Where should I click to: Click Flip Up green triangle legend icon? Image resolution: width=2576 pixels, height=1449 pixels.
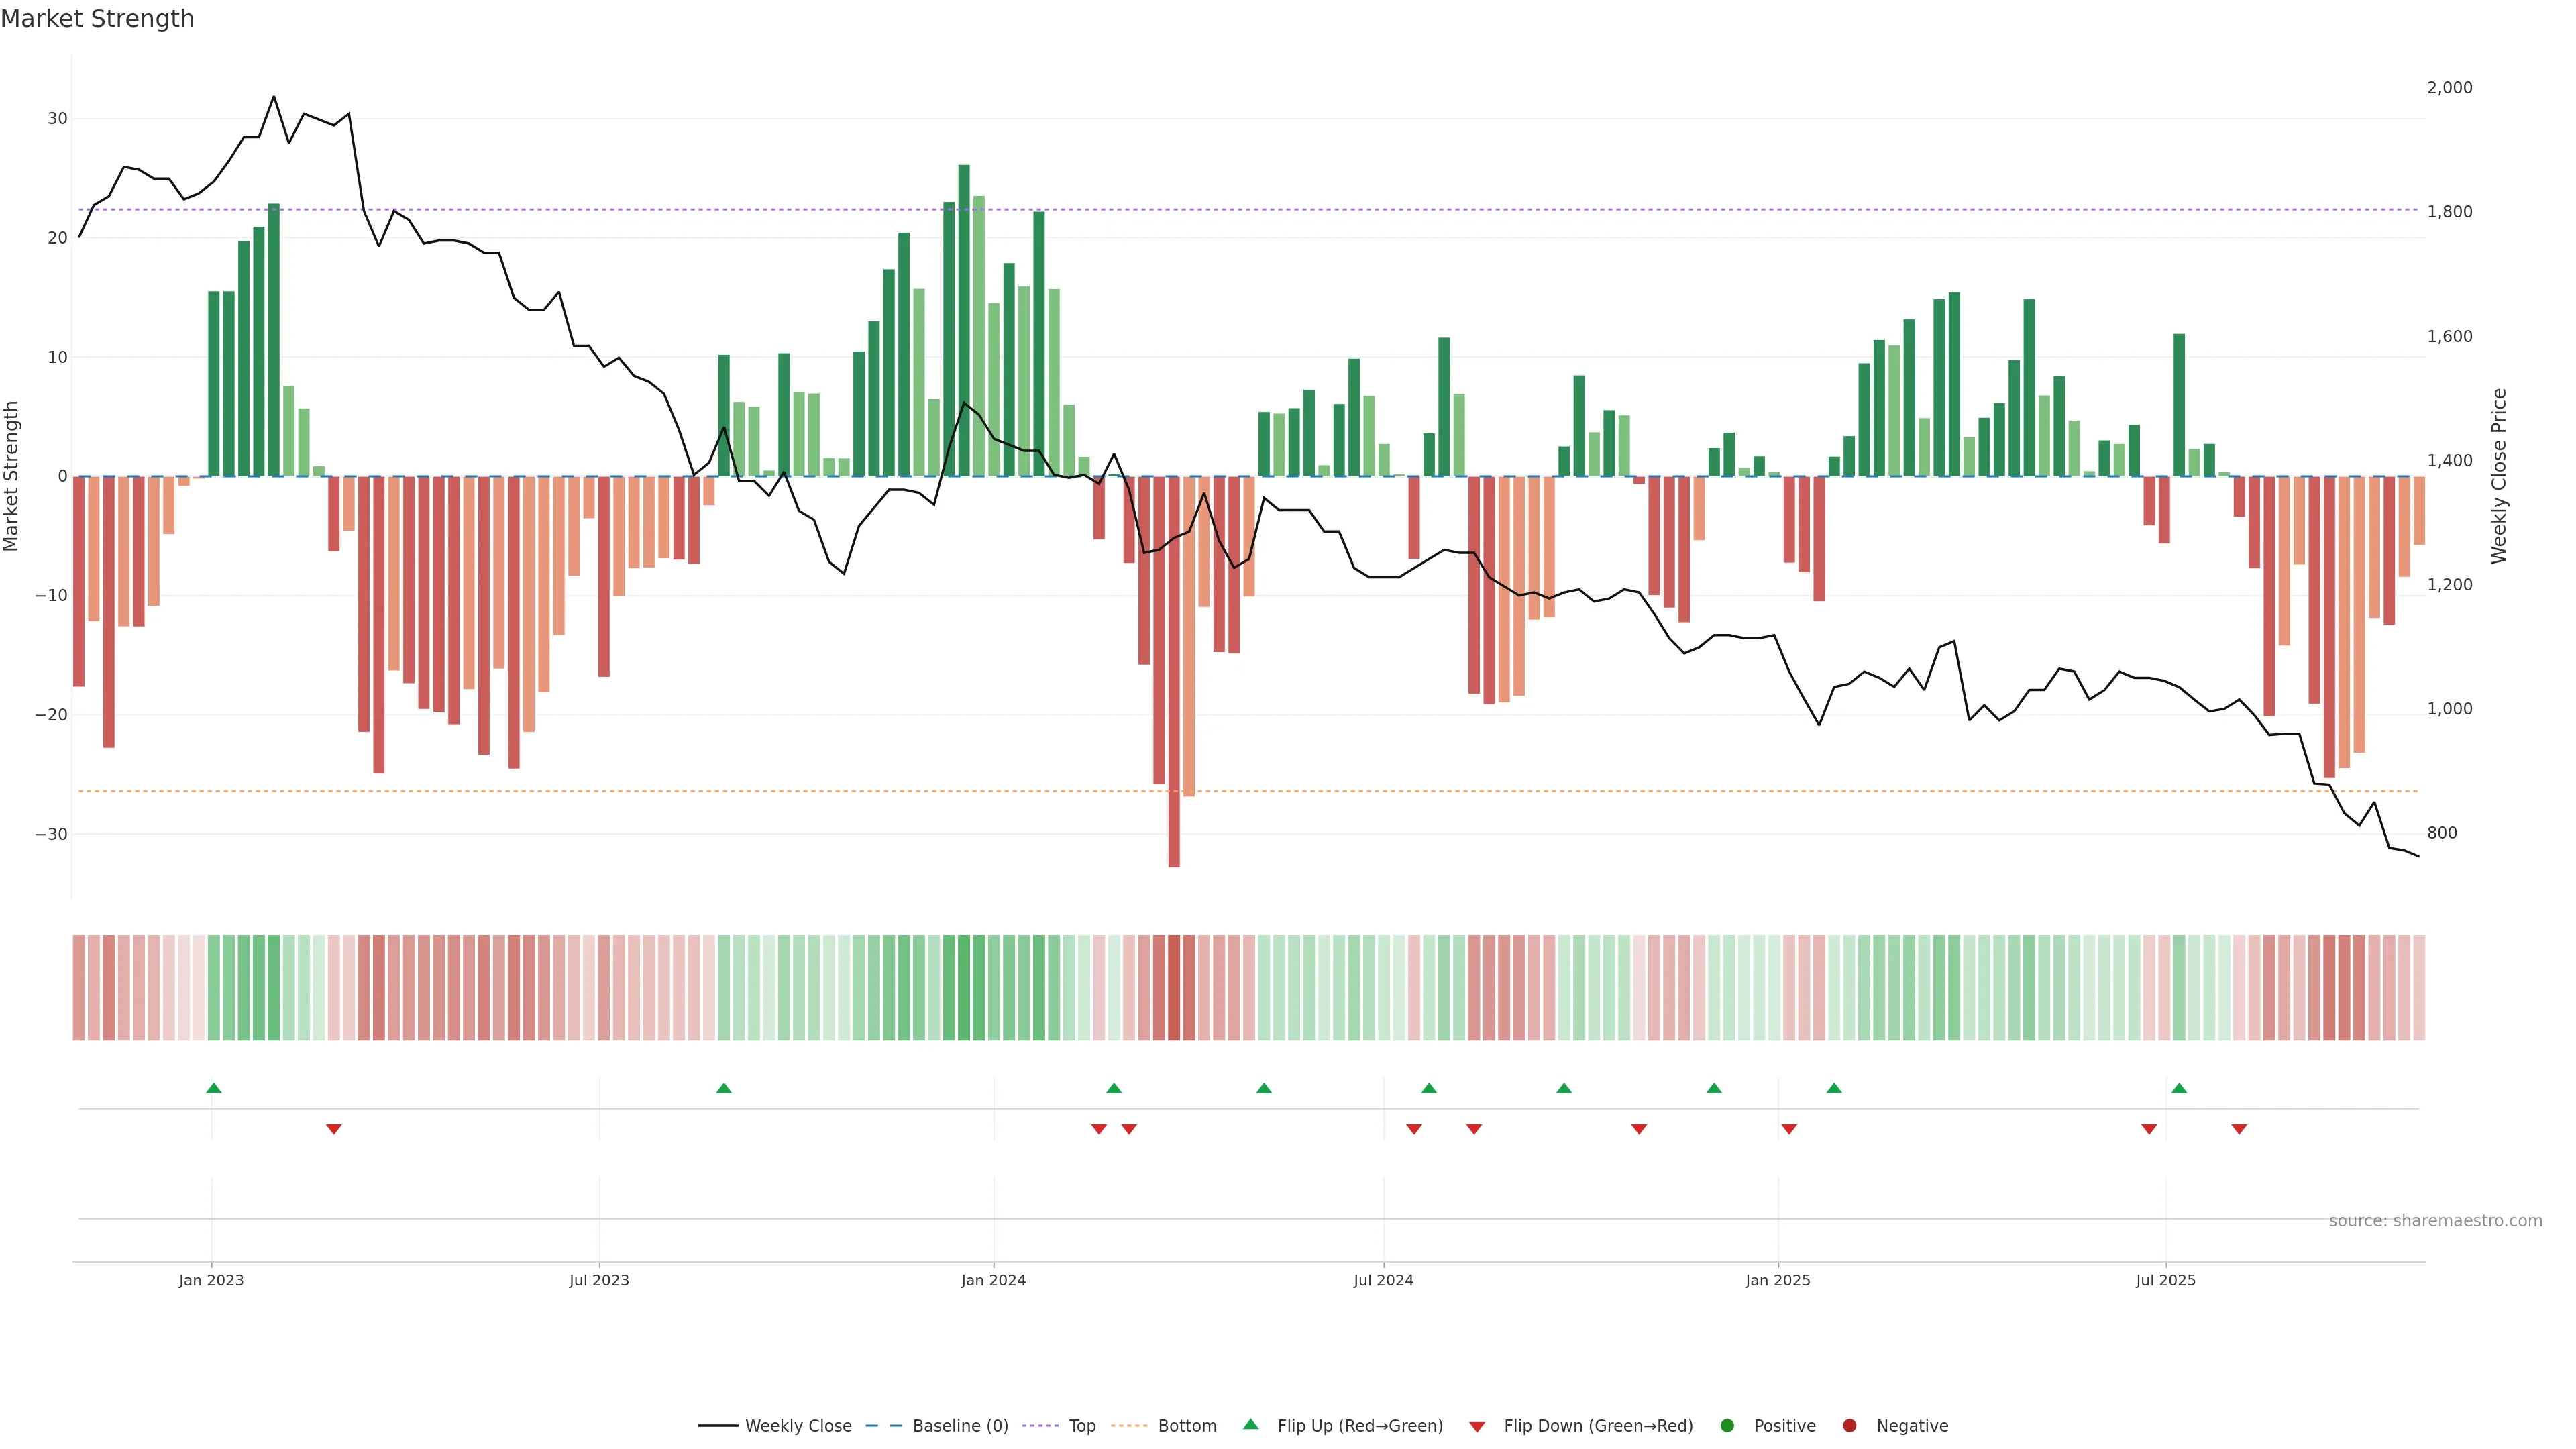[1250, 1425]
